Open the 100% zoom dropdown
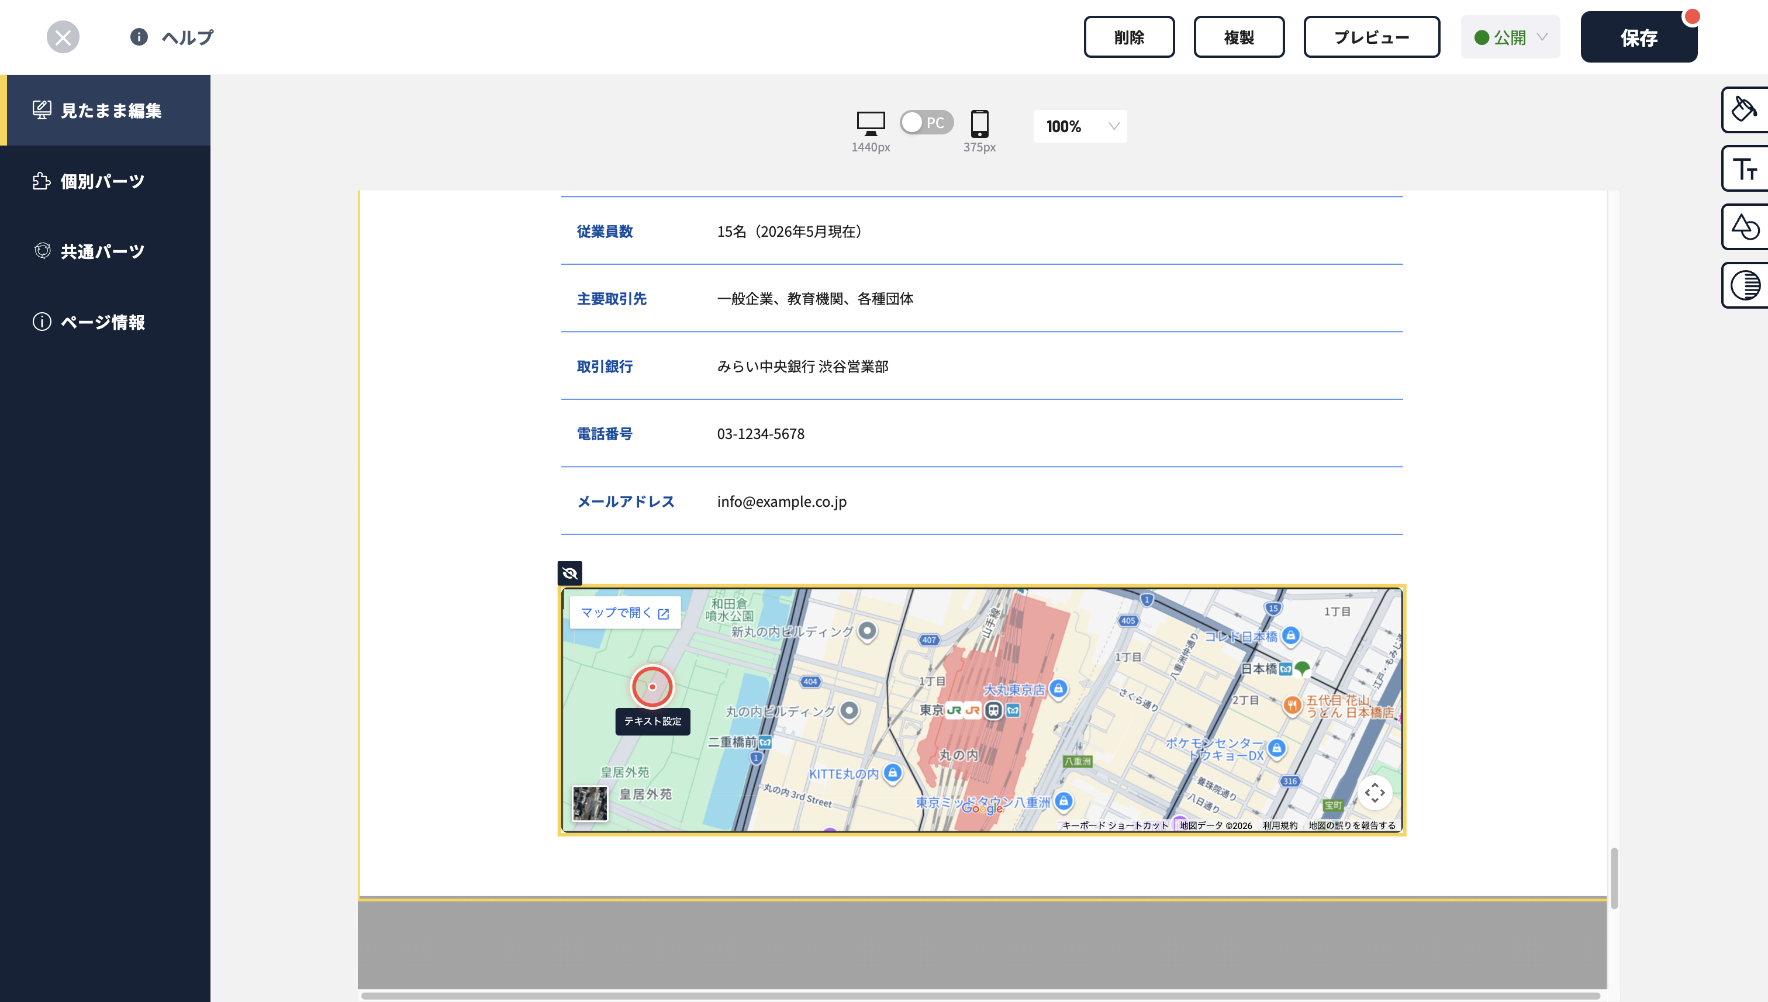The width and height of the screenshot is (1768, 1002). [x=1080, y=127]
